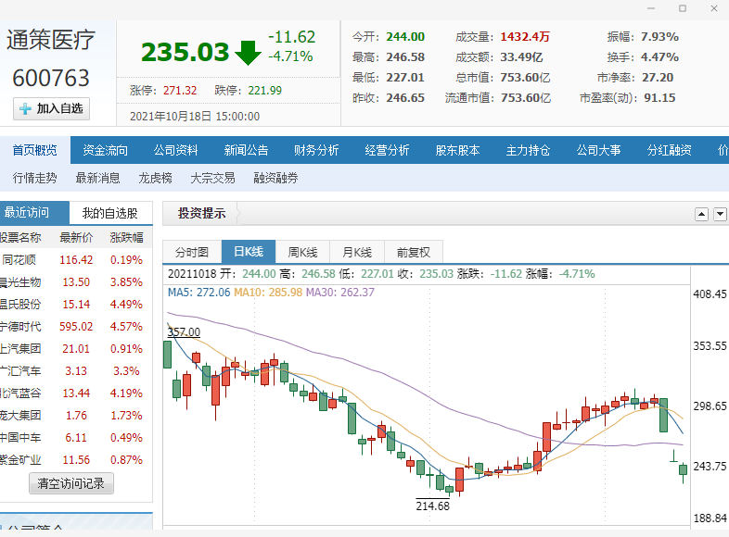The height and width of the screenshot is (537, 729).
Task: Show 分时图 chart
Action: (x=192, y=252)
